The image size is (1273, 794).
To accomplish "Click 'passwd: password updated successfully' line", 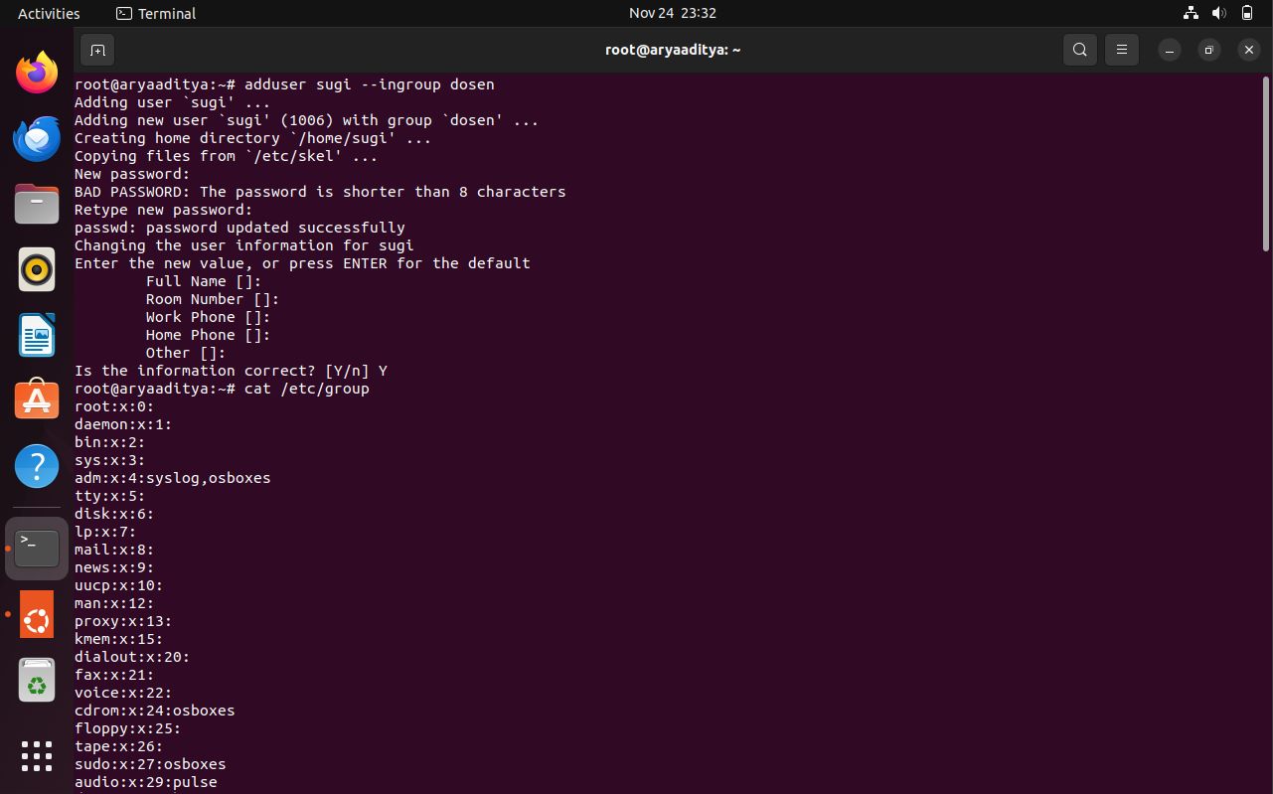I will tap(239, 228).
